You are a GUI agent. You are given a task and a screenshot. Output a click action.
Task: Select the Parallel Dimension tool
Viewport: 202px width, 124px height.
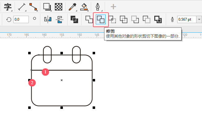[22, 7]
